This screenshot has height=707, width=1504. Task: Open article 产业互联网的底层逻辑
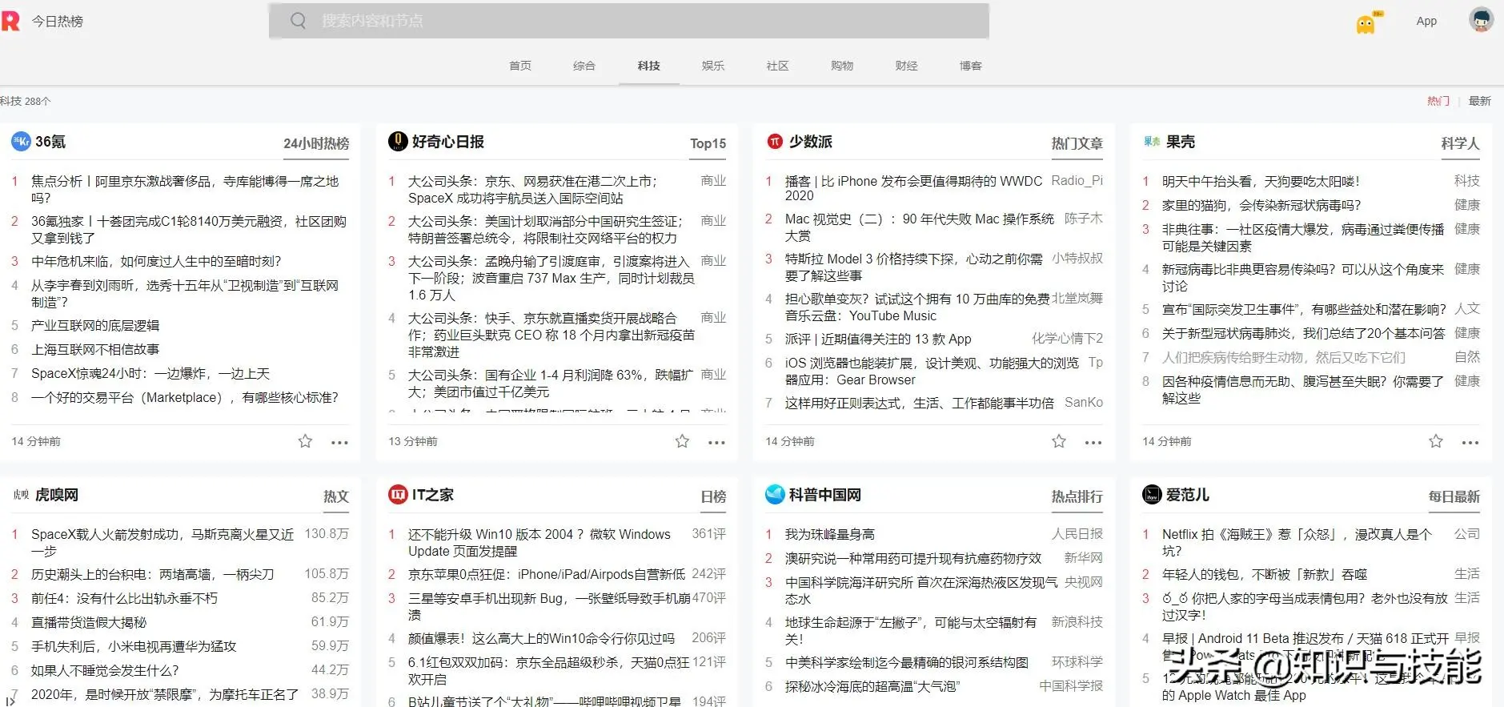coord(95,326)
